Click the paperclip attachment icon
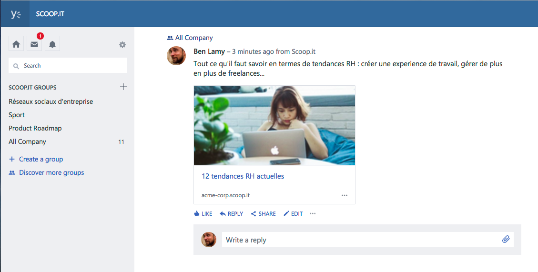Viewport: 538px width, 272px height. tap(506, 240)
